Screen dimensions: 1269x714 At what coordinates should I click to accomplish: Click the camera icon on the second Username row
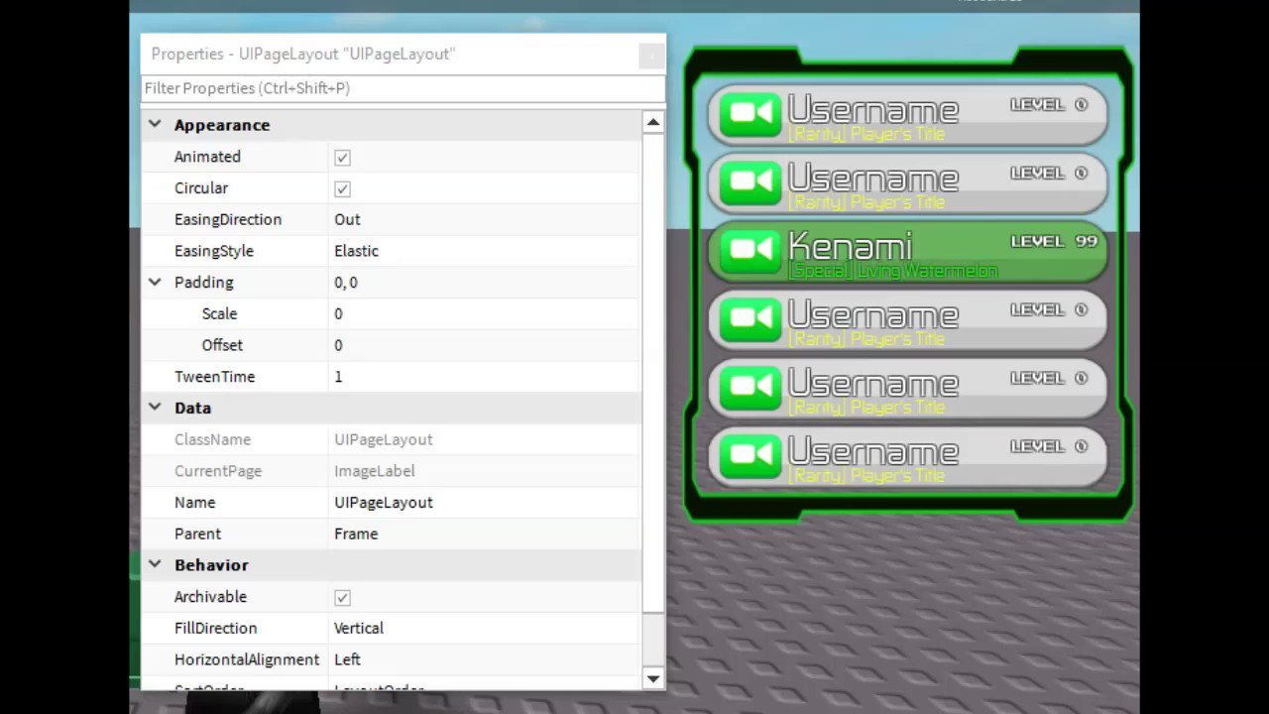750,180
